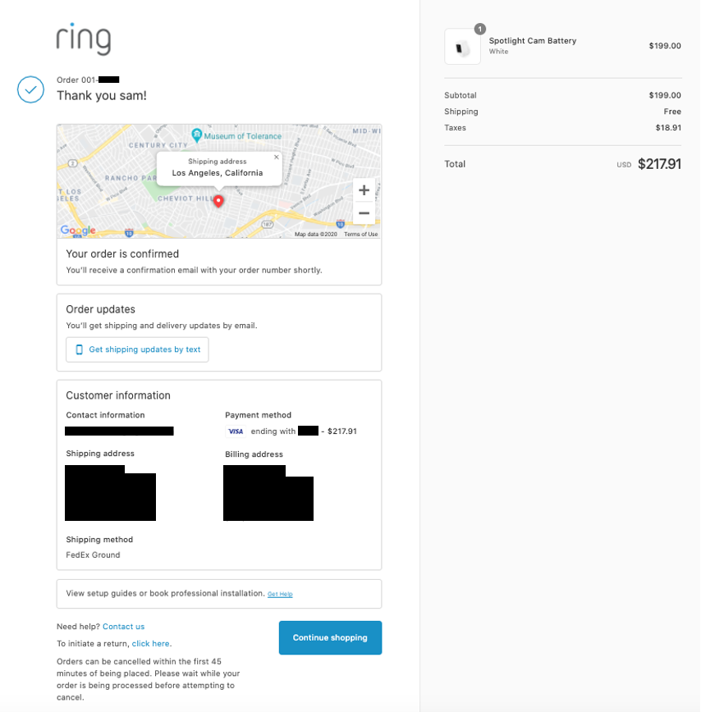Click the Spotlight Cam Battery product thumbnail
The width and height of the screenshot is (701, 712).
(x=462, y=47)
